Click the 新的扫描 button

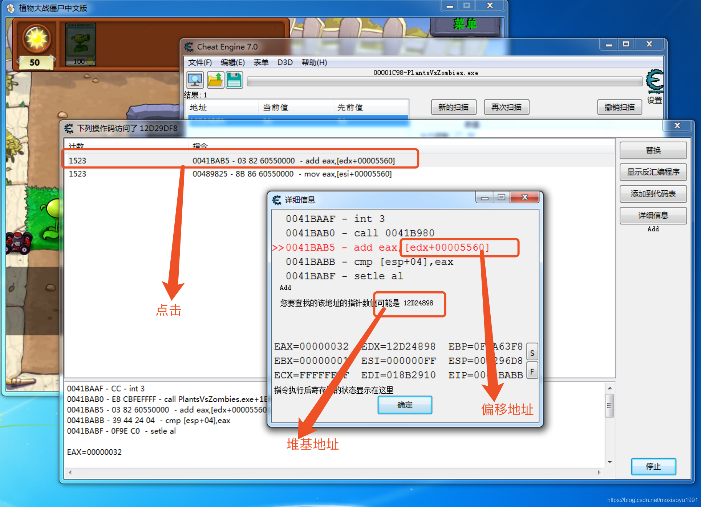[454, 107]
